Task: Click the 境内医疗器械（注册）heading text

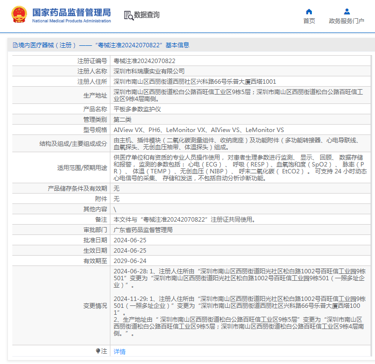Action: point(47,45)
